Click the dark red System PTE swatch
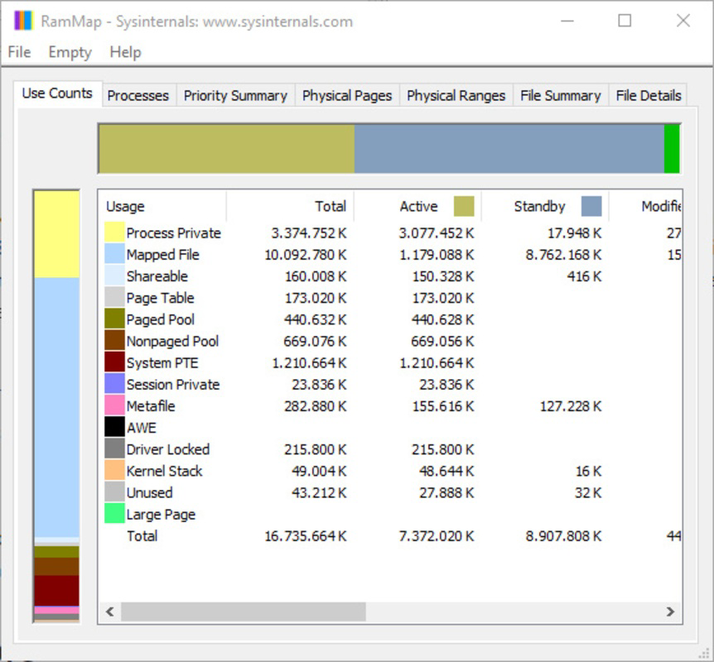This screenshot has height=662, width=714. pyautogui.click(x=114, y=362)
